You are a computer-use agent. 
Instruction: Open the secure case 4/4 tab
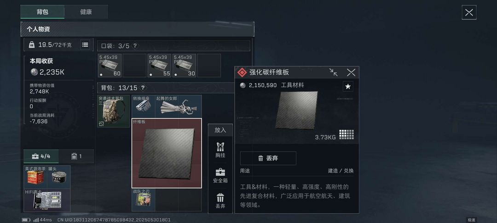[x=41, y=156]
